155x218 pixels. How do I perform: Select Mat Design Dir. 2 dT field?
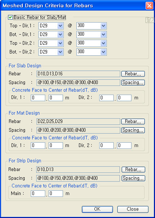pyautogui.click(x=106, y=146)
